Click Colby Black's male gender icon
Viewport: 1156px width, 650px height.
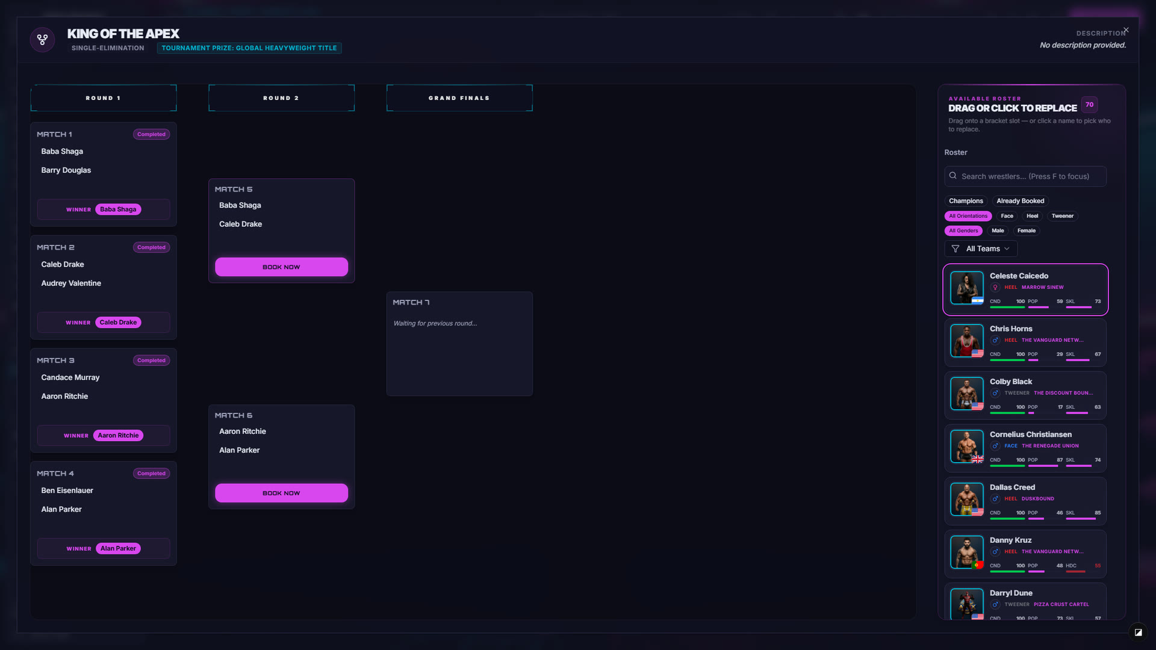click(995, 393)
